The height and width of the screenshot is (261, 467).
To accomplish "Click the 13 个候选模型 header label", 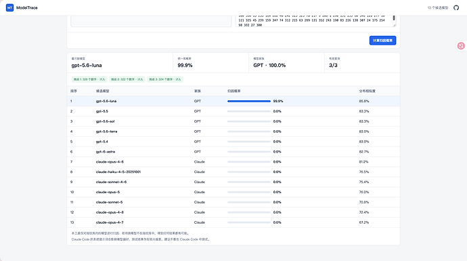I will [x=438, y=7].
